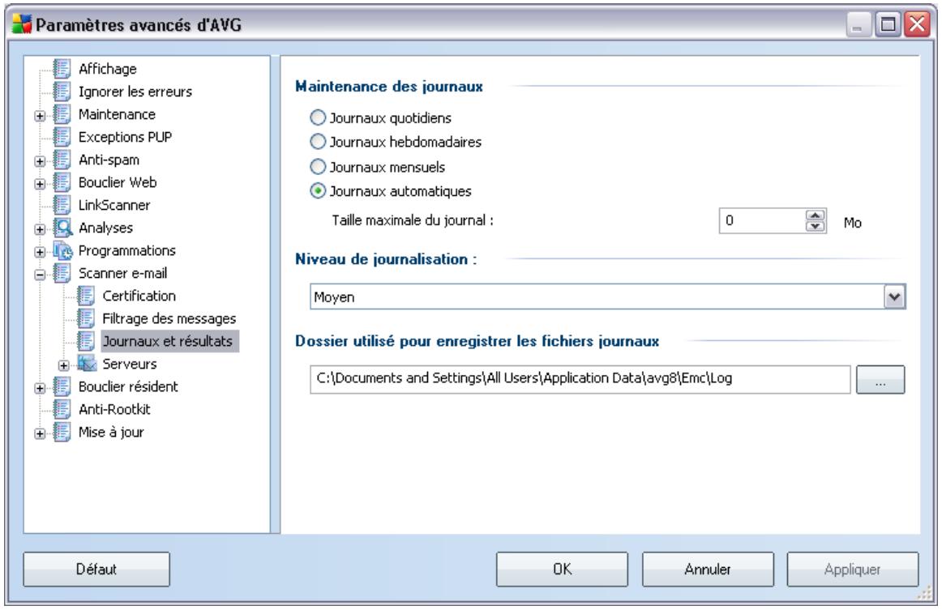Click the Affichage tree icon
The width and height of the screenshot is (942, 610).
62,68
